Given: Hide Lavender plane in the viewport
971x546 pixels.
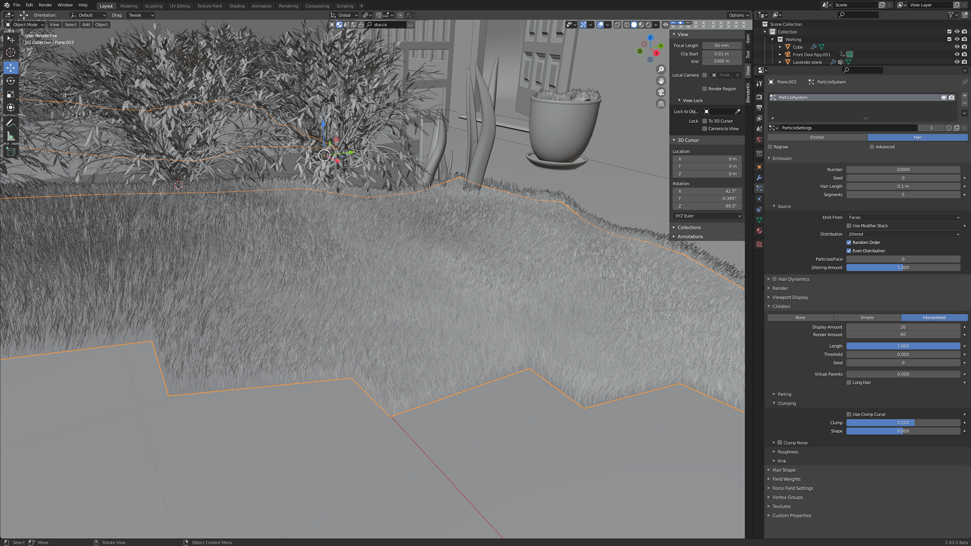Looking at the screenshot, I should [957, 62].
